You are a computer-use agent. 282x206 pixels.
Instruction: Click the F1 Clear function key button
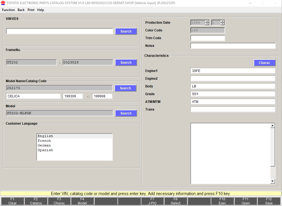12,201
